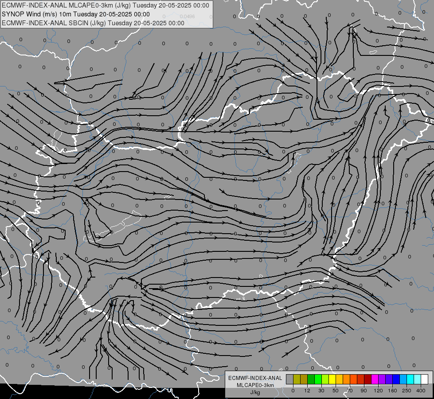Select the 90 tick label on legend

click(x=364, y=391)
